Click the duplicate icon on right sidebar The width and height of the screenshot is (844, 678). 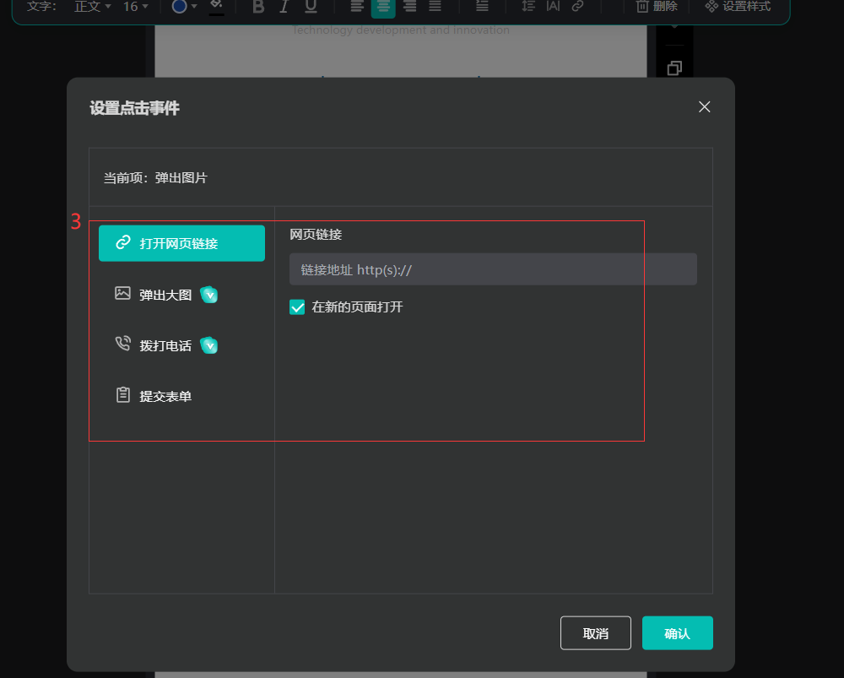tap(674, 68)
